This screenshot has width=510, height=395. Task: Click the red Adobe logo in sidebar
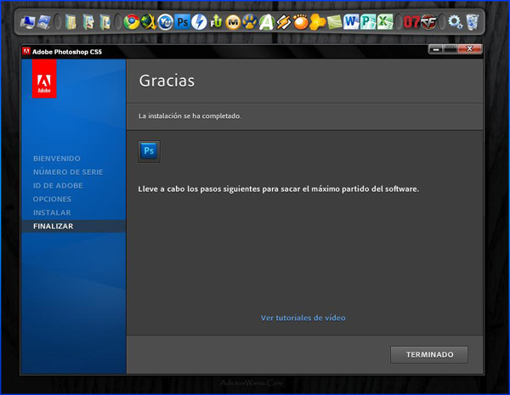coord(44,79)
